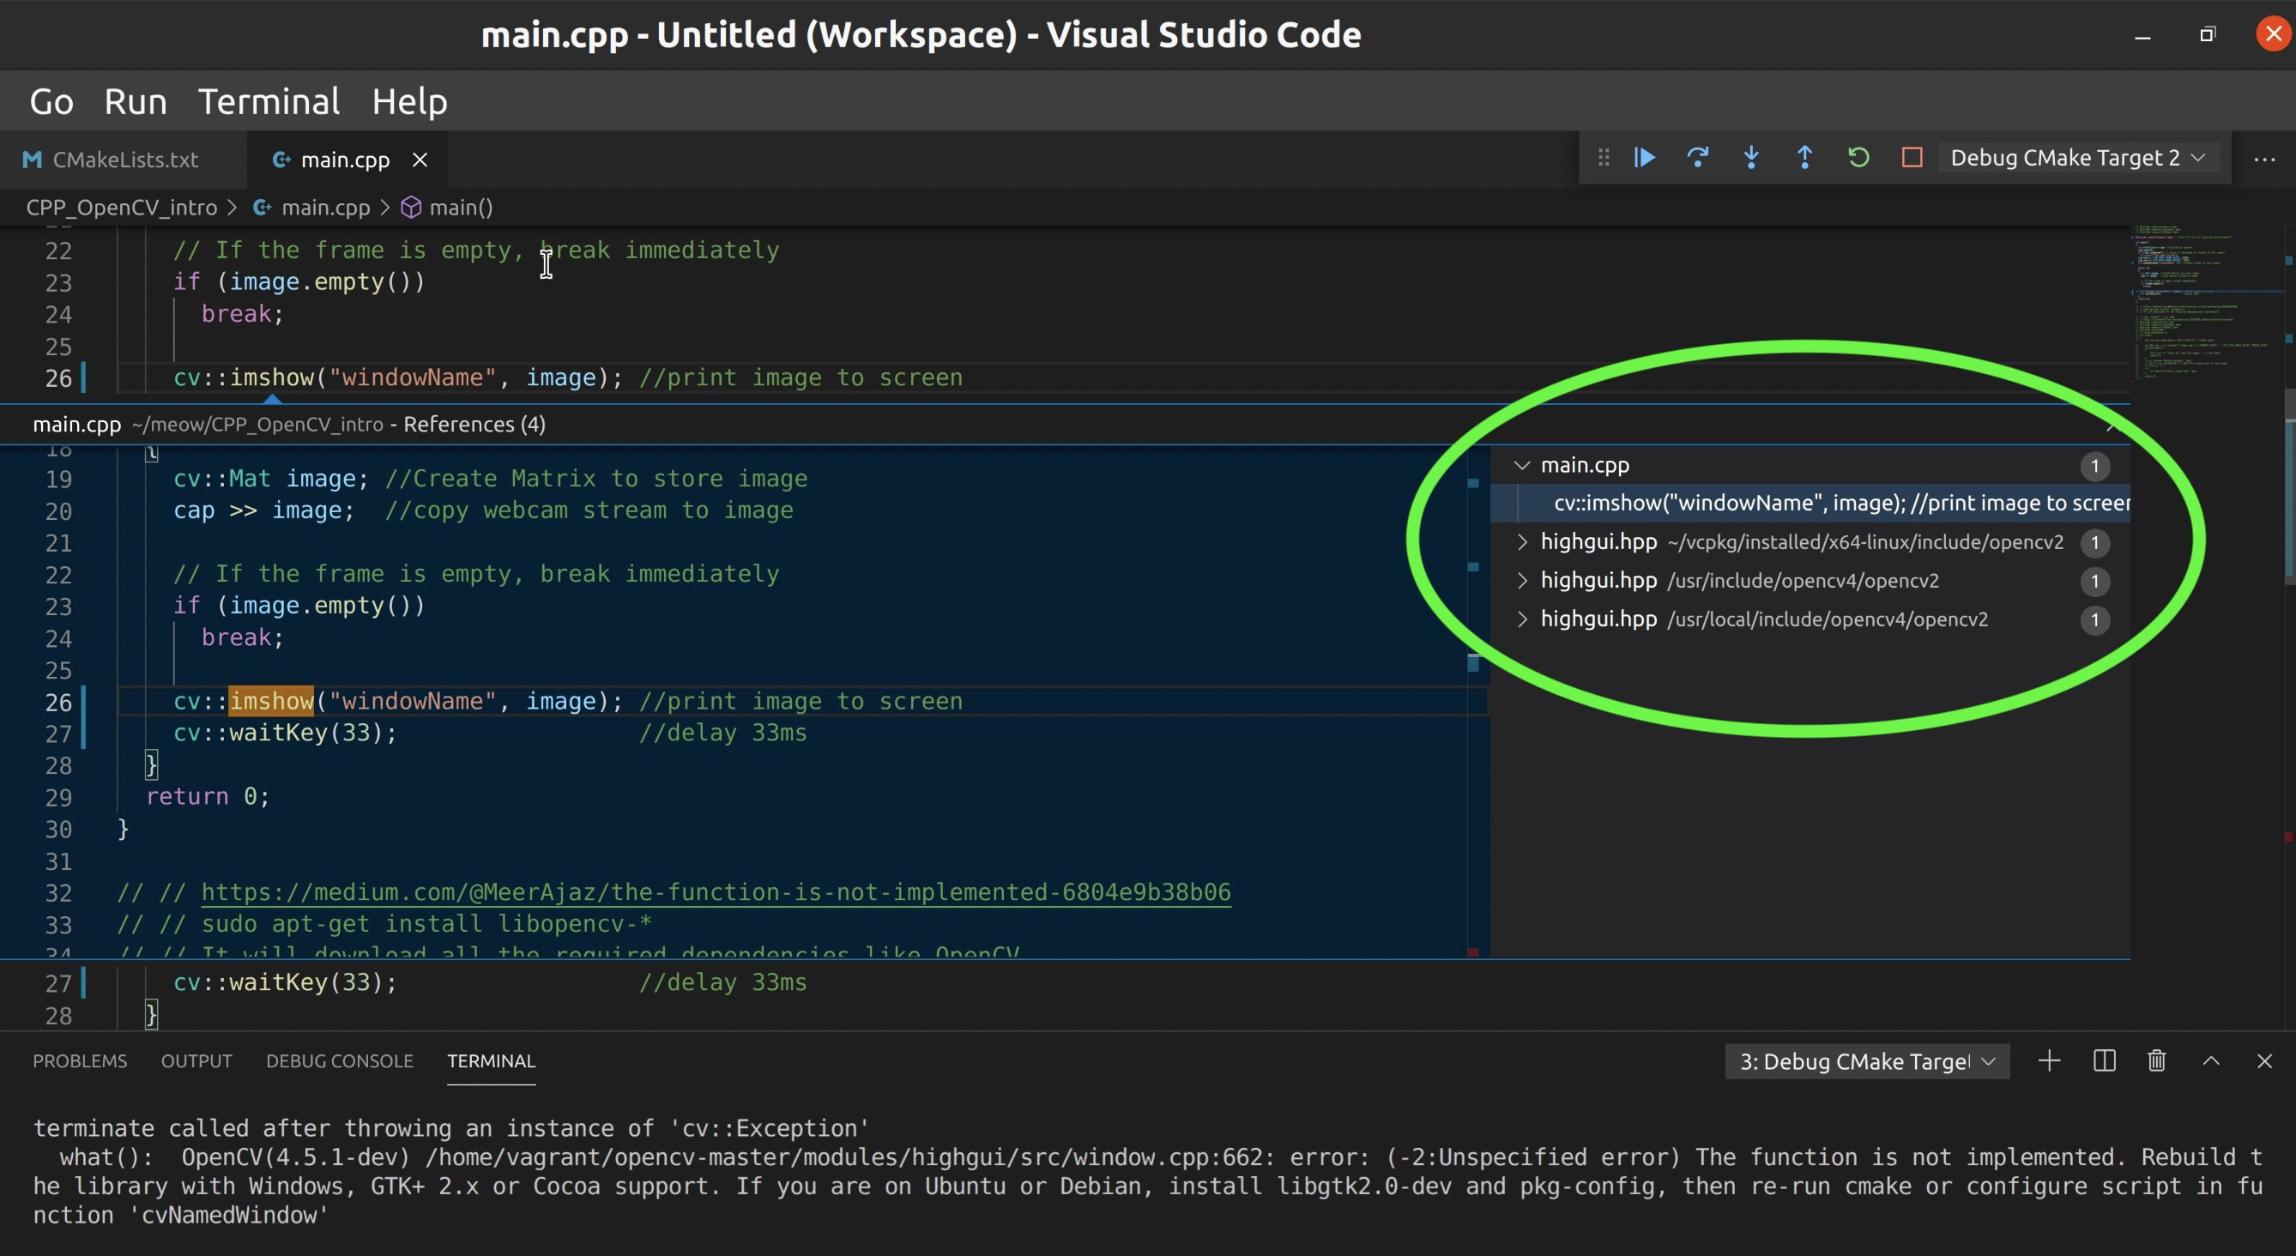Open the Go menu

click(x=51, y=101)
